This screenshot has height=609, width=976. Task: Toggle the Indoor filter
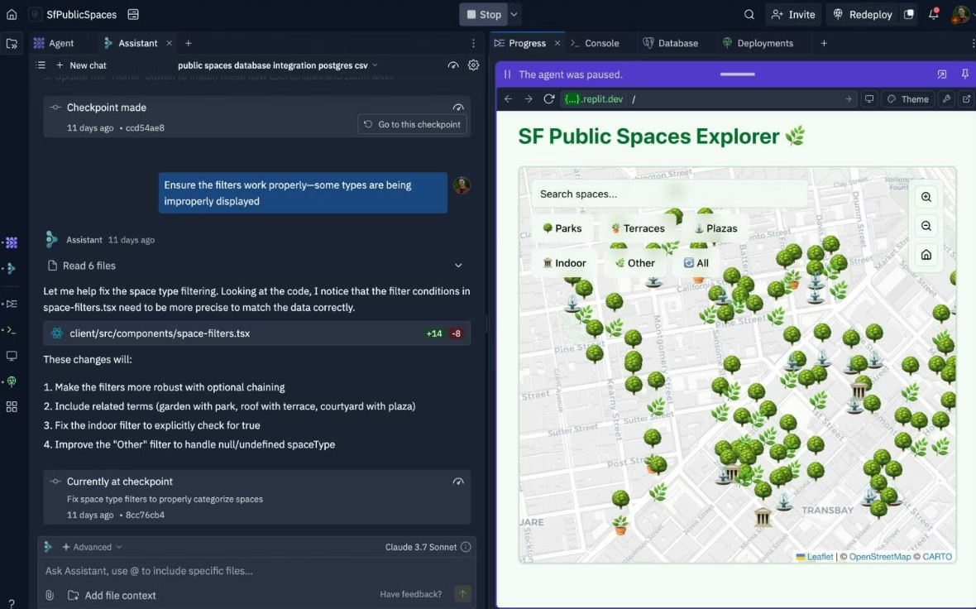(564, 263)
